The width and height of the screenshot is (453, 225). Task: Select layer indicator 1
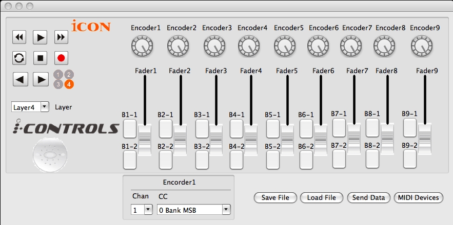(x=58, y=75)
